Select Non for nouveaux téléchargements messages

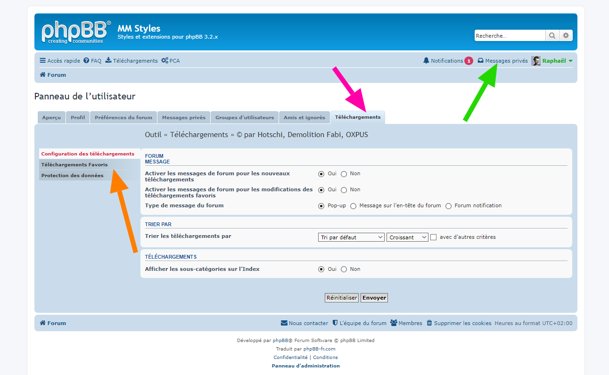344,174
